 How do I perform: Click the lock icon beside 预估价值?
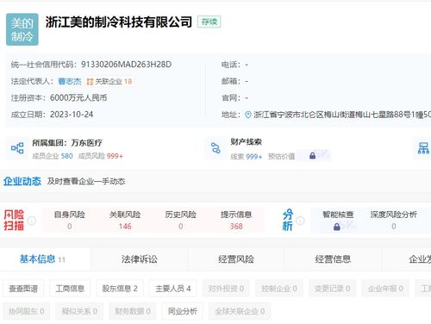coord(312,156)
